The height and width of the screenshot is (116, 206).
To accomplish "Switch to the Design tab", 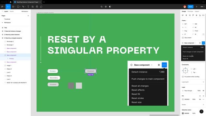I will tap(184, 12).
